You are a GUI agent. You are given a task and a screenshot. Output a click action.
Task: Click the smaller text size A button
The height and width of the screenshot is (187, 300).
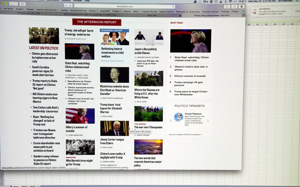tap(66, 5)
